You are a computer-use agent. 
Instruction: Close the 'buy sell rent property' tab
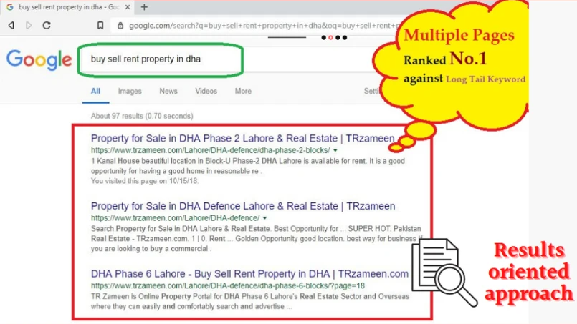click(128, 7)
